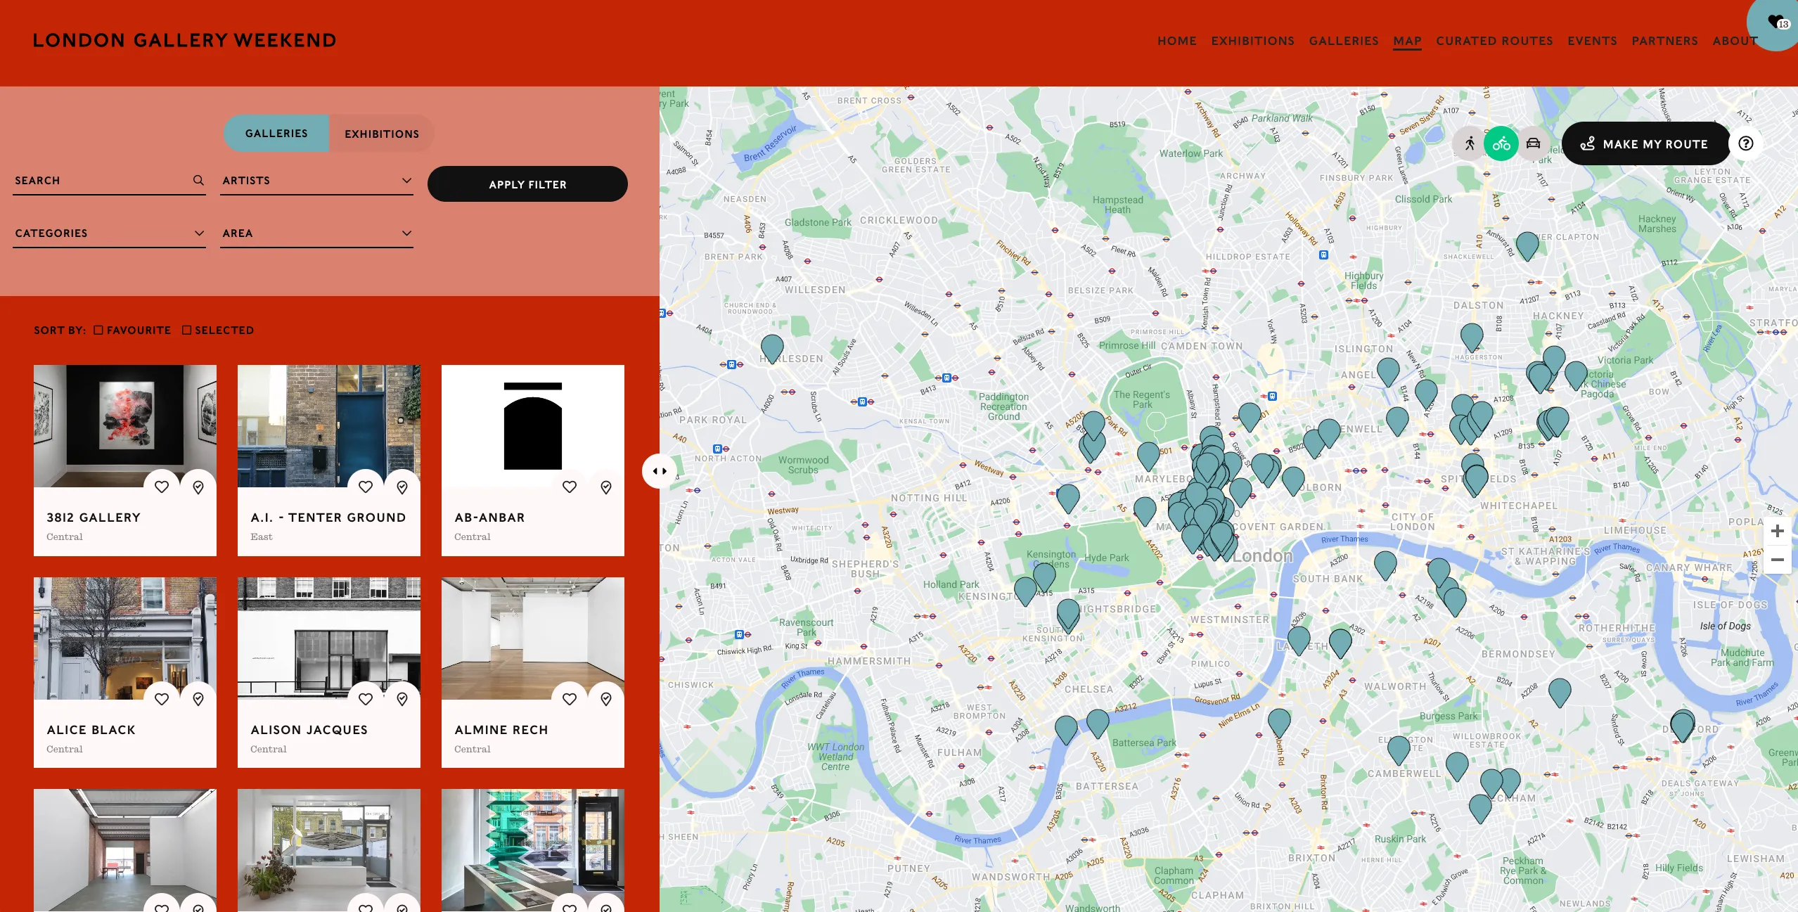Open the Exhibitions nav menu item
Image resolution: width=1798 pixels, height=912 pixels.
pos(1252,41)
